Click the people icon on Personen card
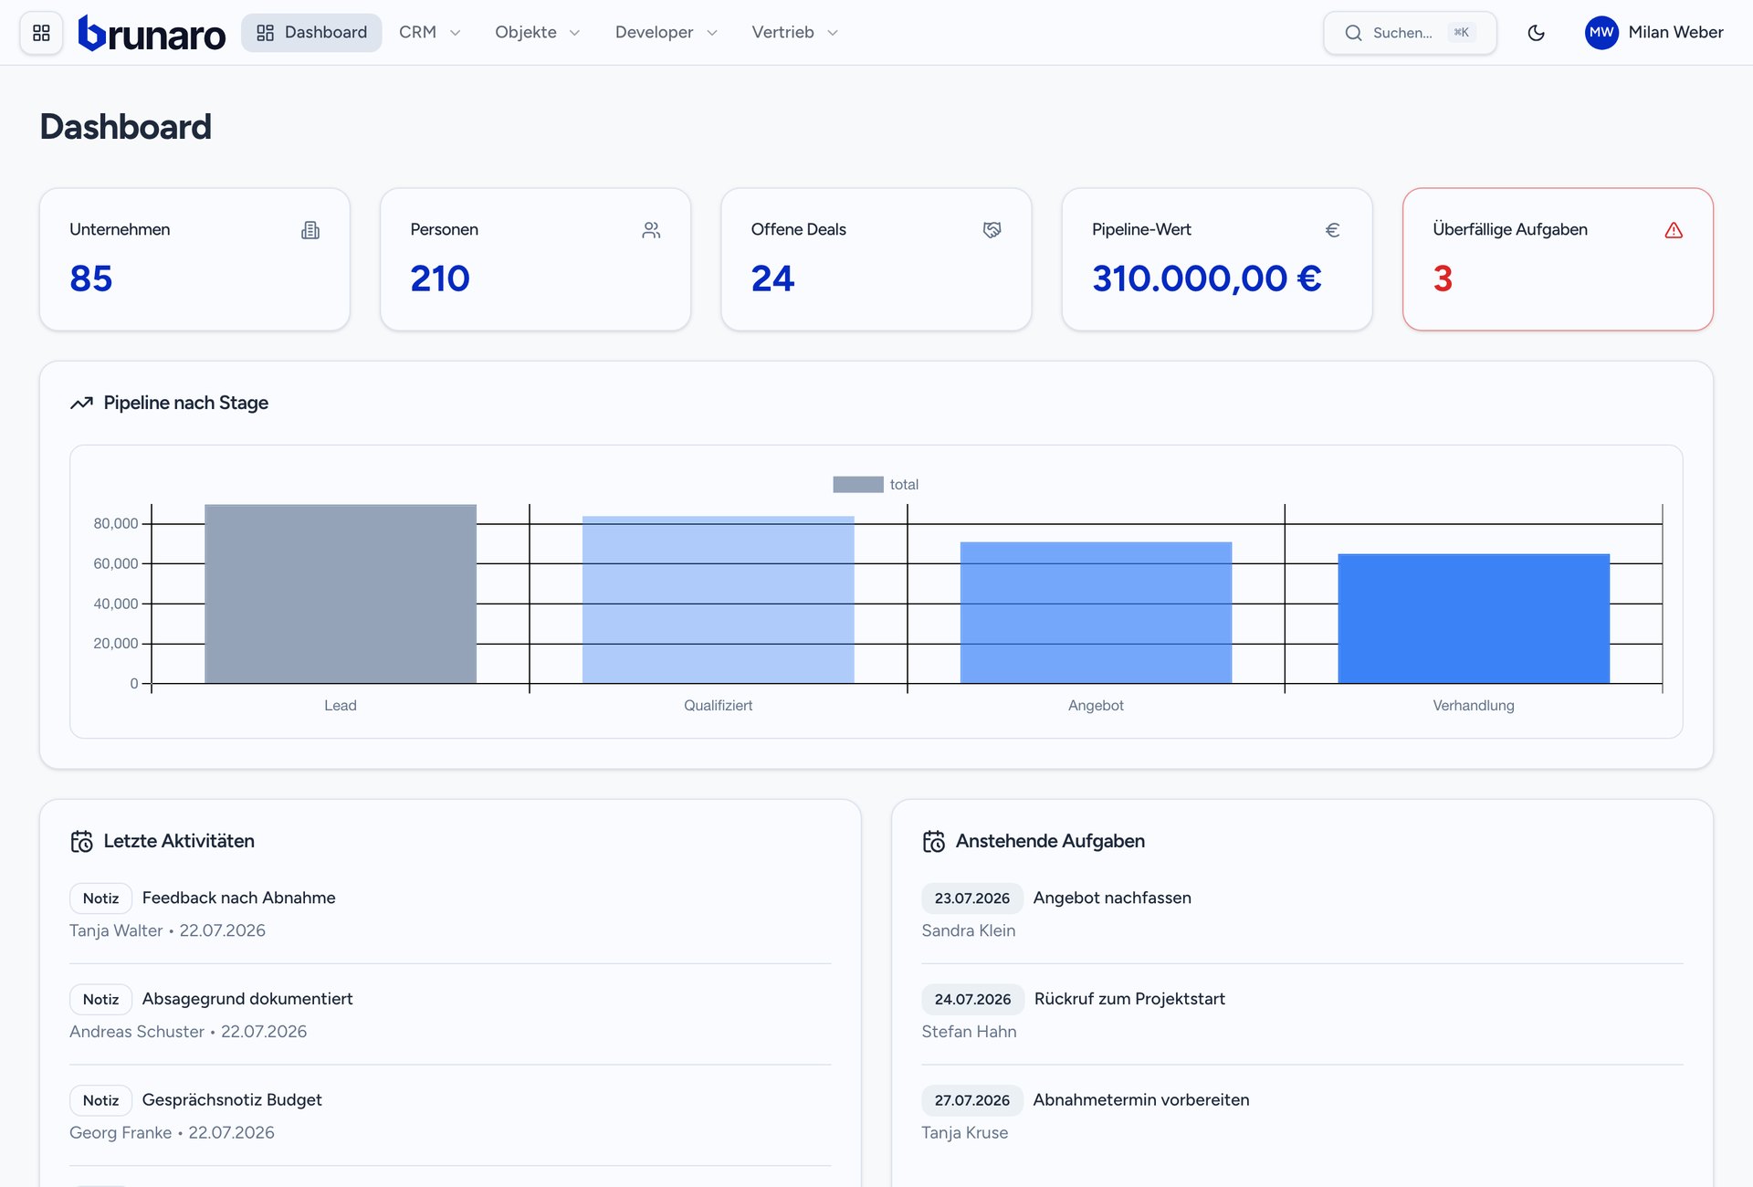Viewport: 1753px width, 1187px height. [651, 230]
